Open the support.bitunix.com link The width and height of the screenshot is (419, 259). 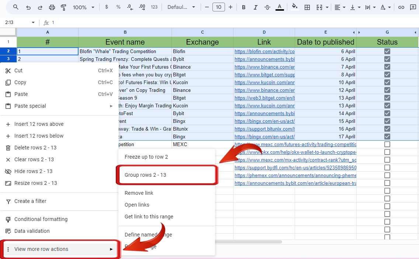264,129
